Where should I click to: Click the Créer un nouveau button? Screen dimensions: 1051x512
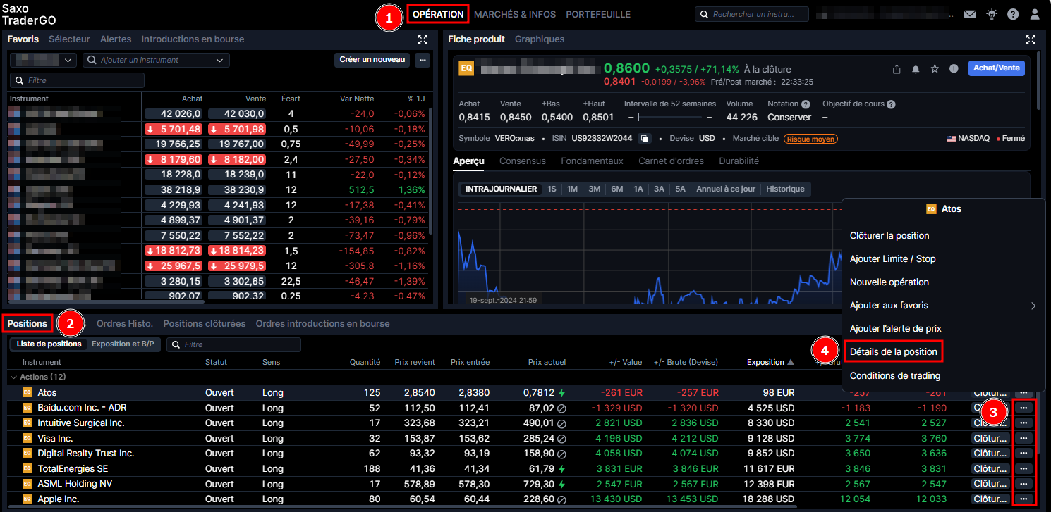(372, 60)
